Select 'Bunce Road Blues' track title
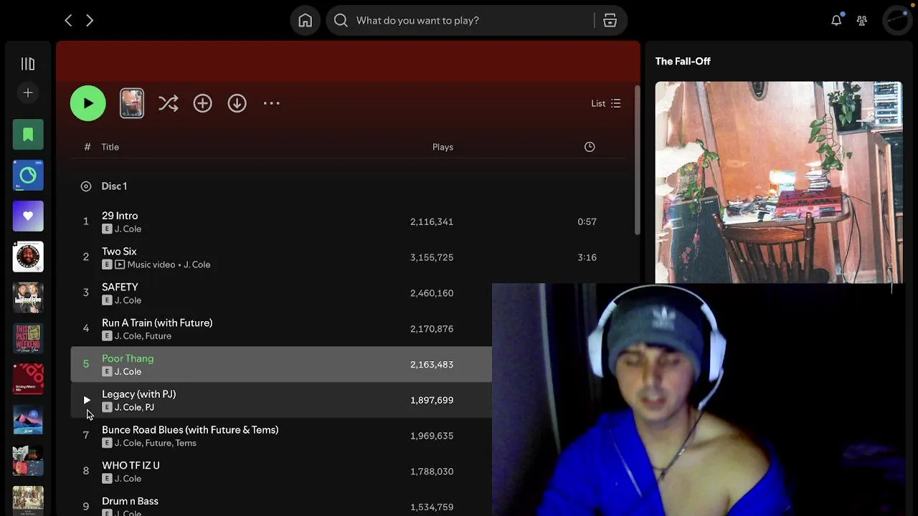This screenshot has height=516, width=918. click(190, 430)
